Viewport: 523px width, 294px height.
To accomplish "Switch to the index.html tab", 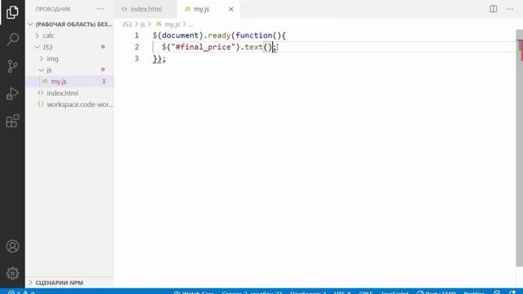I will coord(146,9).
